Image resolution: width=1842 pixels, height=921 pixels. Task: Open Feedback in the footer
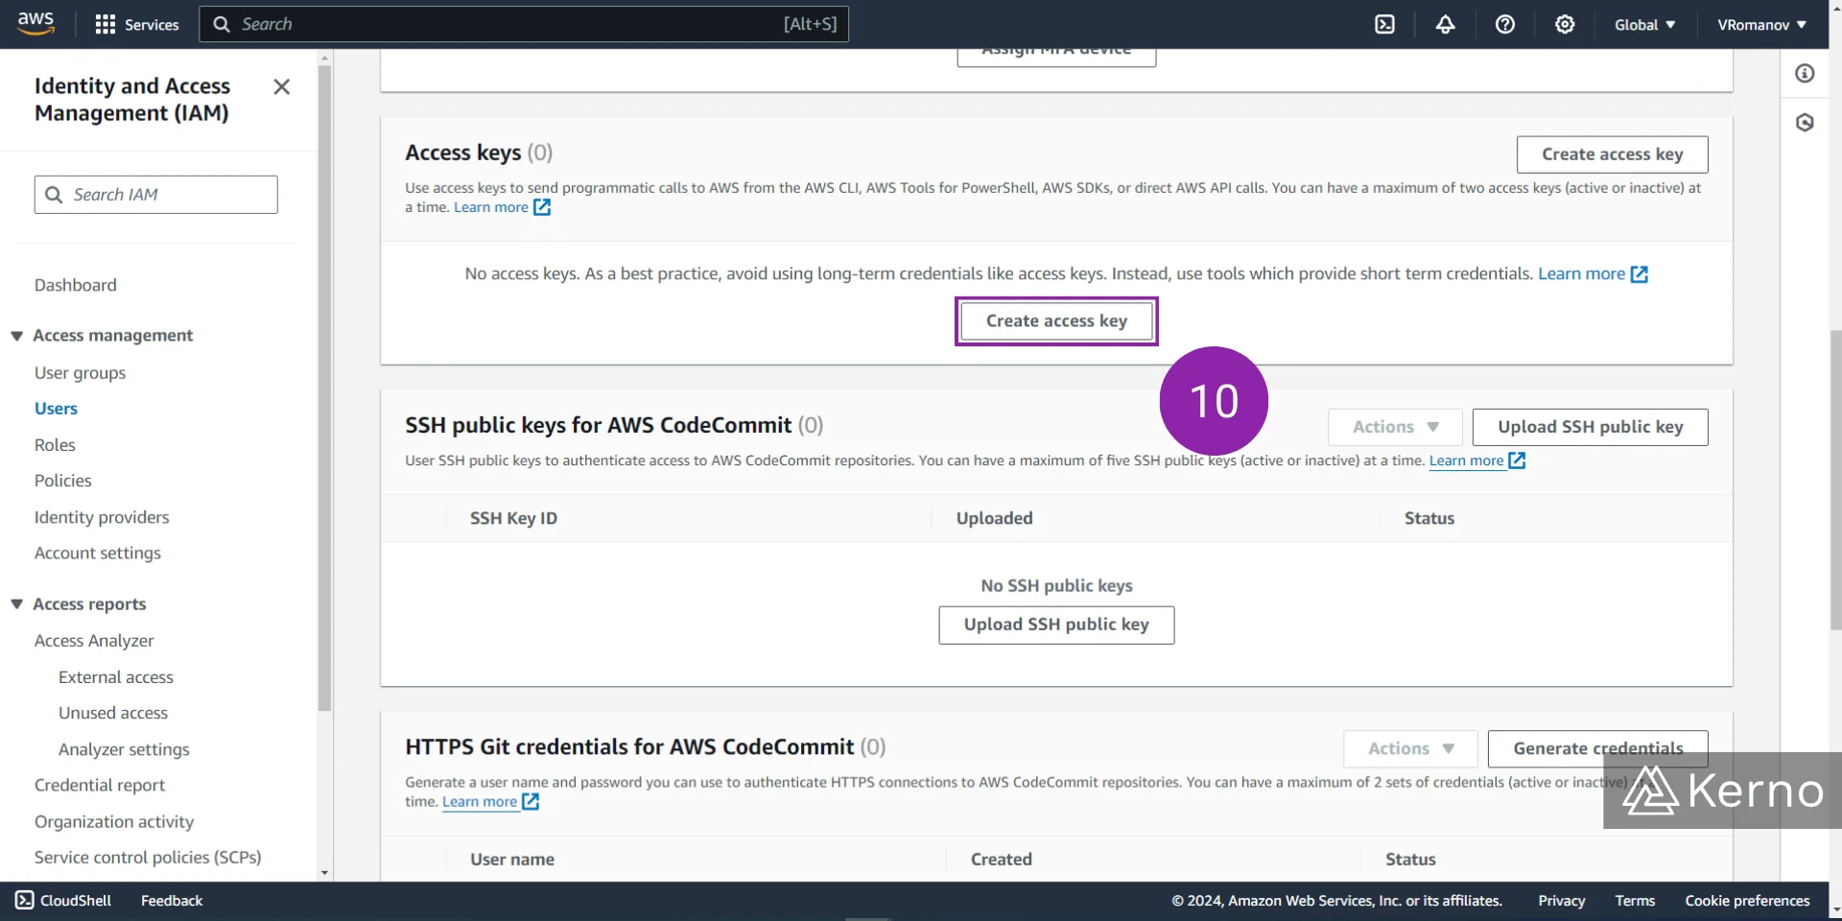tap(172, 901)
